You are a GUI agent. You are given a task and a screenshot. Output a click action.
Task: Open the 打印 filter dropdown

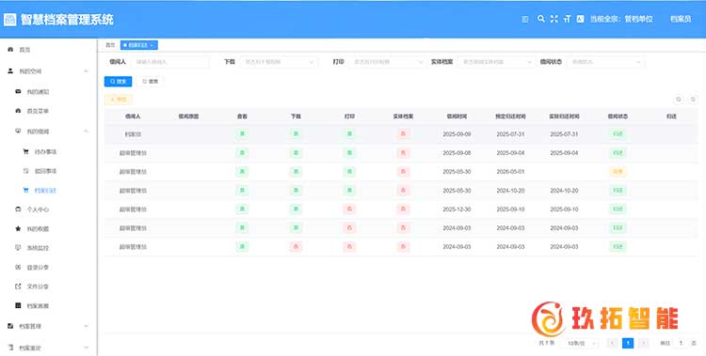(x=387, y=62)
